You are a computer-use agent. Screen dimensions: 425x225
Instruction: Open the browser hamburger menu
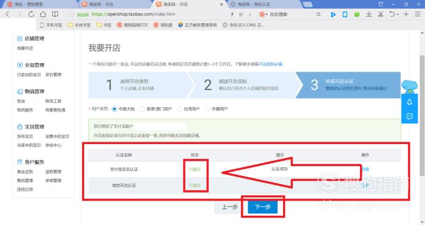click(418, 14)
